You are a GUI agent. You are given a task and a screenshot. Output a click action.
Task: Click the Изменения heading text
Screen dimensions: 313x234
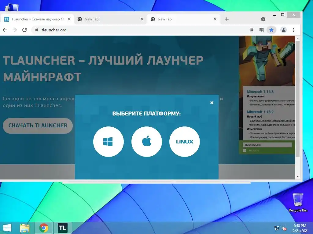pos(254,129)
